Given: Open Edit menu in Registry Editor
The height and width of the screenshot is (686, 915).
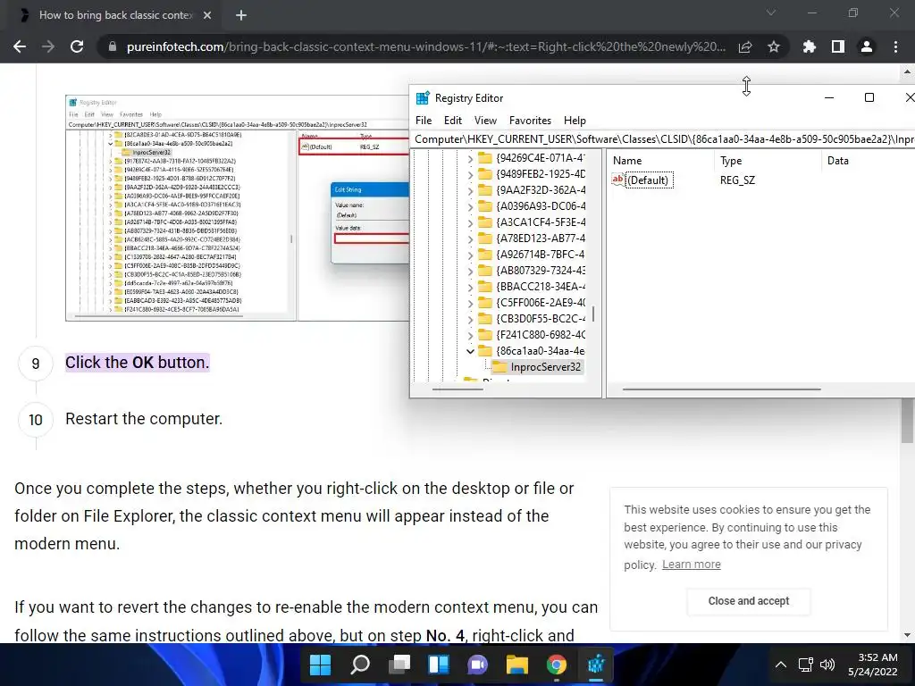Looking at the screenshot, I should click(453, 121).
